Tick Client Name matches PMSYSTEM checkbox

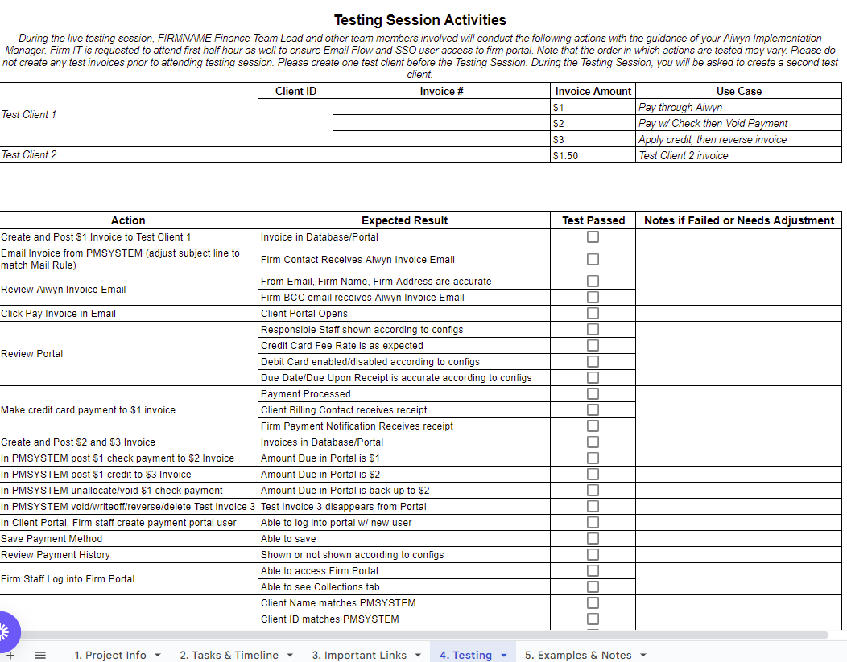593,602
